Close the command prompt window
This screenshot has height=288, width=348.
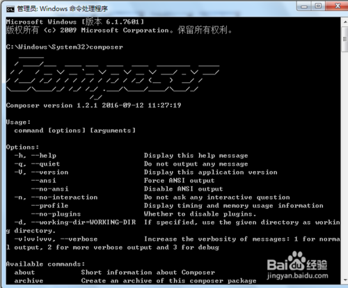(x=337, y=6)
